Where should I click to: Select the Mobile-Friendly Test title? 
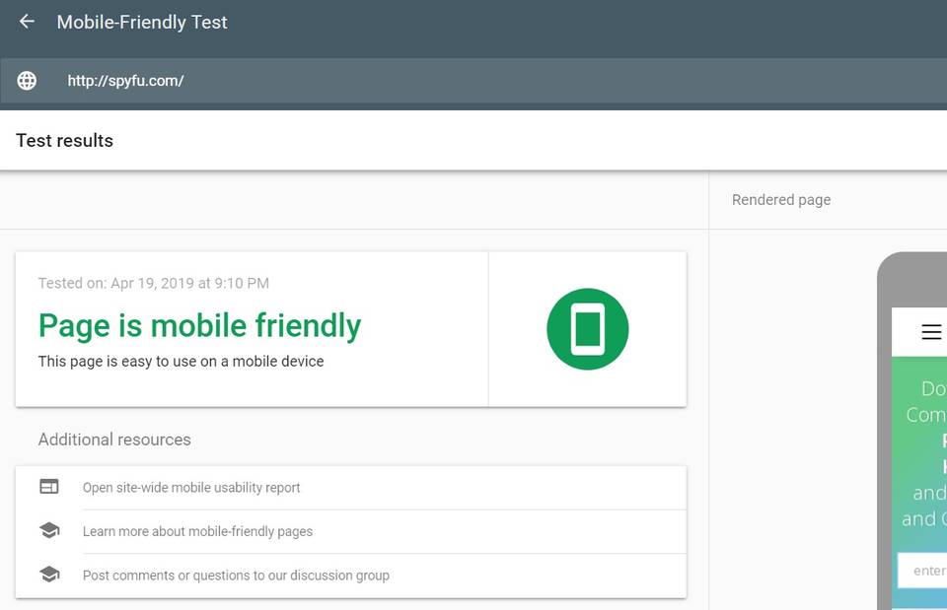142,23
